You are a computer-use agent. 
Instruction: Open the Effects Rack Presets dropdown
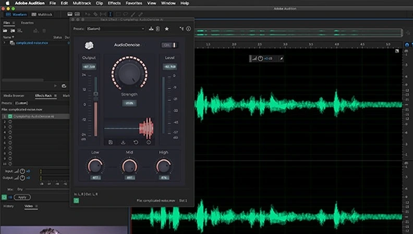point(42,103)
